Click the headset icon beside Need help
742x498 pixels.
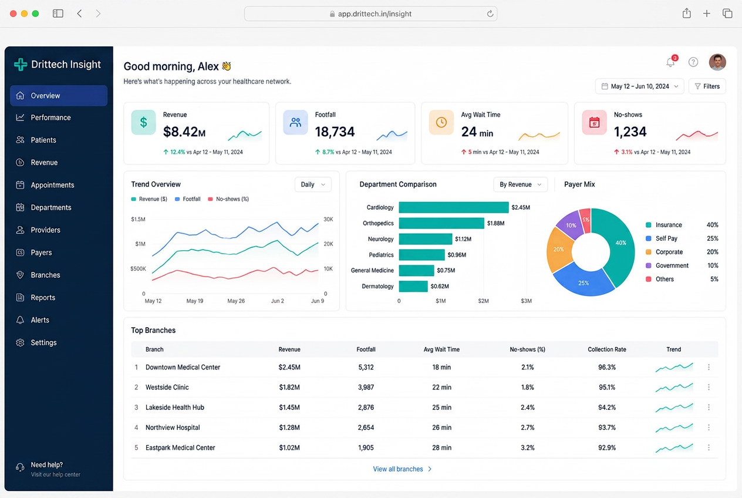pos(21,469)
